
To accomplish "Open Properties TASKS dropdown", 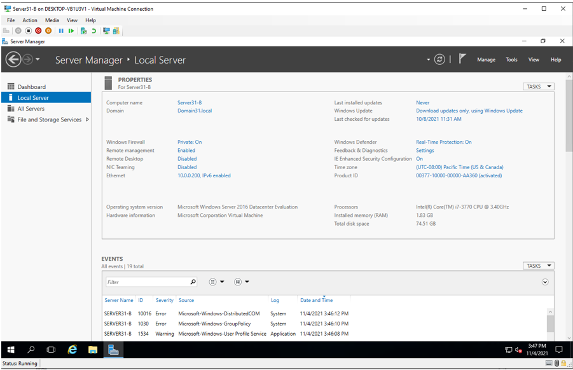I will click(538, 86).
